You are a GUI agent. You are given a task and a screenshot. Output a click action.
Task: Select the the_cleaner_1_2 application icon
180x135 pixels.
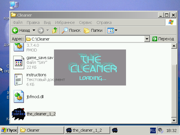click(x=19, y=114)
